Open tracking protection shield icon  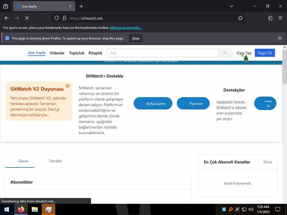point(57,18)
